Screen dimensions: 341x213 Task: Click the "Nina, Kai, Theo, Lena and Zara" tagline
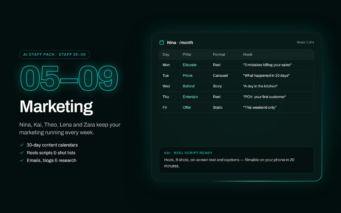[70, 129]
